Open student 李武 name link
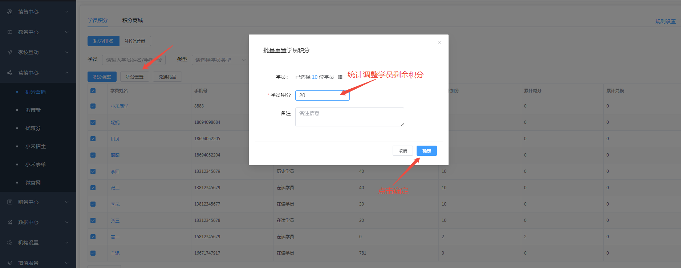The height and width of the screenshot is (268, 681). coord(115,204)
